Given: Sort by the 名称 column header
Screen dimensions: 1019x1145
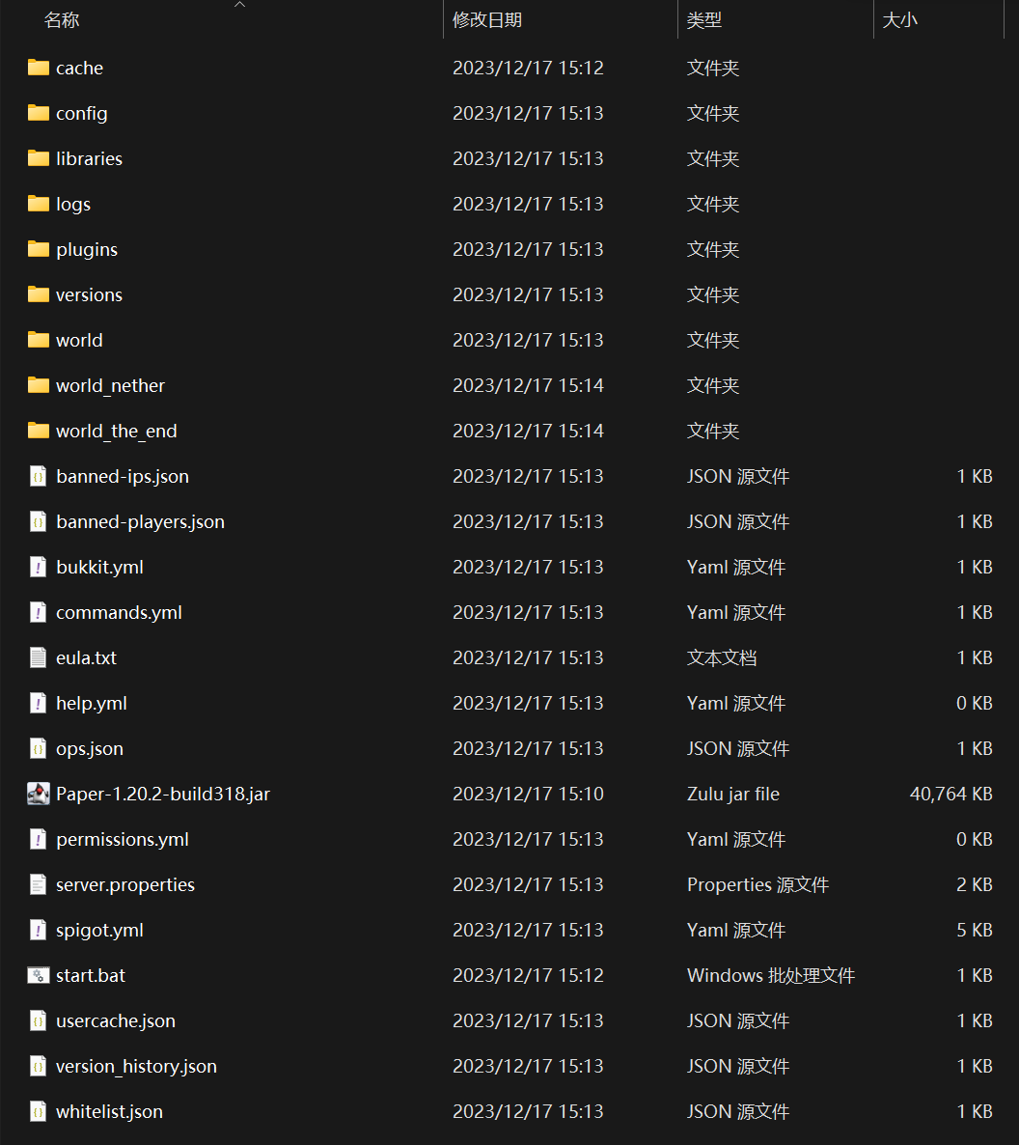Looking at the screenshot, I should pyautogui.click(x=62, y=20).
